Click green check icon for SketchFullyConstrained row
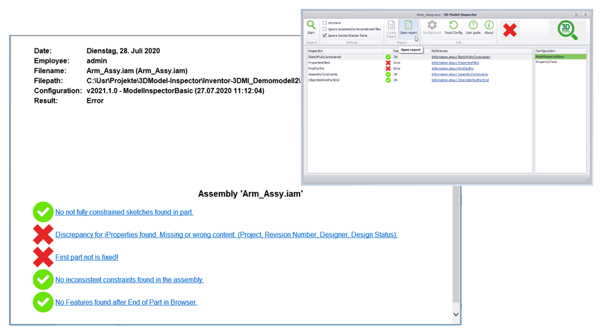 point(388,56)
